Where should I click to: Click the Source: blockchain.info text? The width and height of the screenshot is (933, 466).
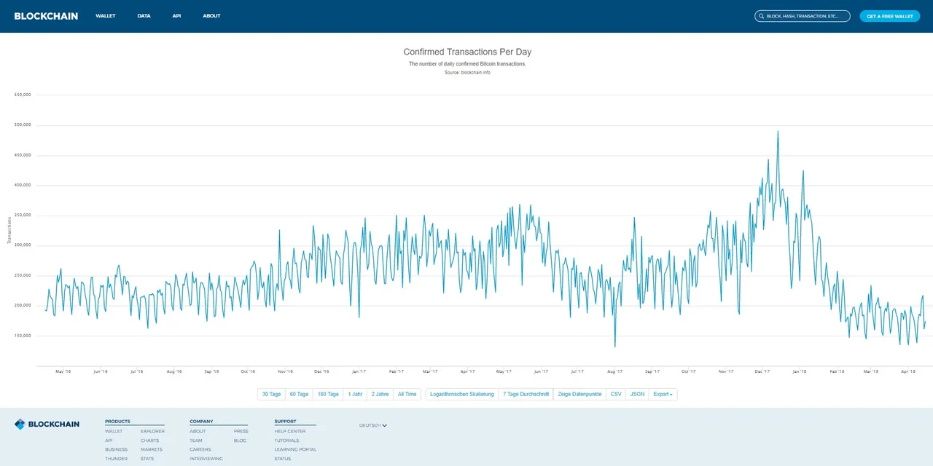pyautogui.click(x=467, y=72)
